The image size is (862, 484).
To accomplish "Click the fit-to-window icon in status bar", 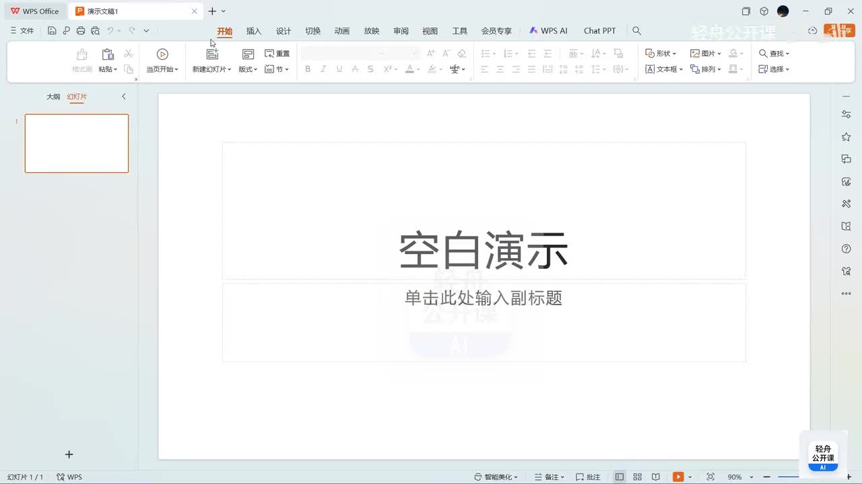I will click(710, 477).
